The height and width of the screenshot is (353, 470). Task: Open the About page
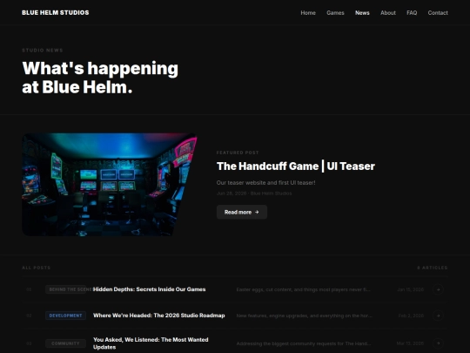point(388,13)
